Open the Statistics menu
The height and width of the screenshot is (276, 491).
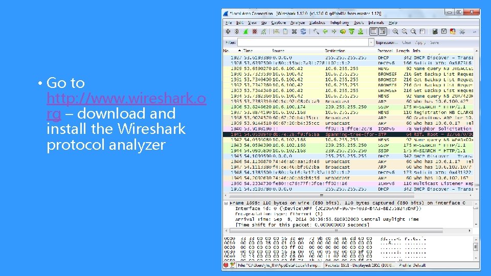pyautogui.click(x=317, y=22)
